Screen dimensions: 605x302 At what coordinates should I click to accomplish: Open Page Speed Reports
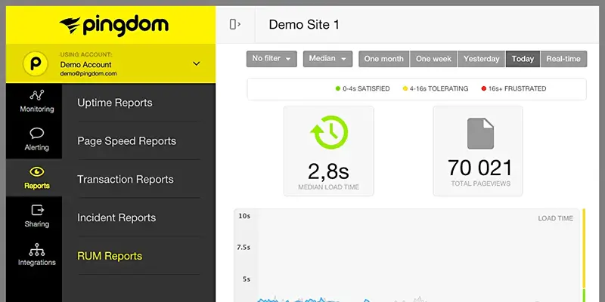click(126, 141)
